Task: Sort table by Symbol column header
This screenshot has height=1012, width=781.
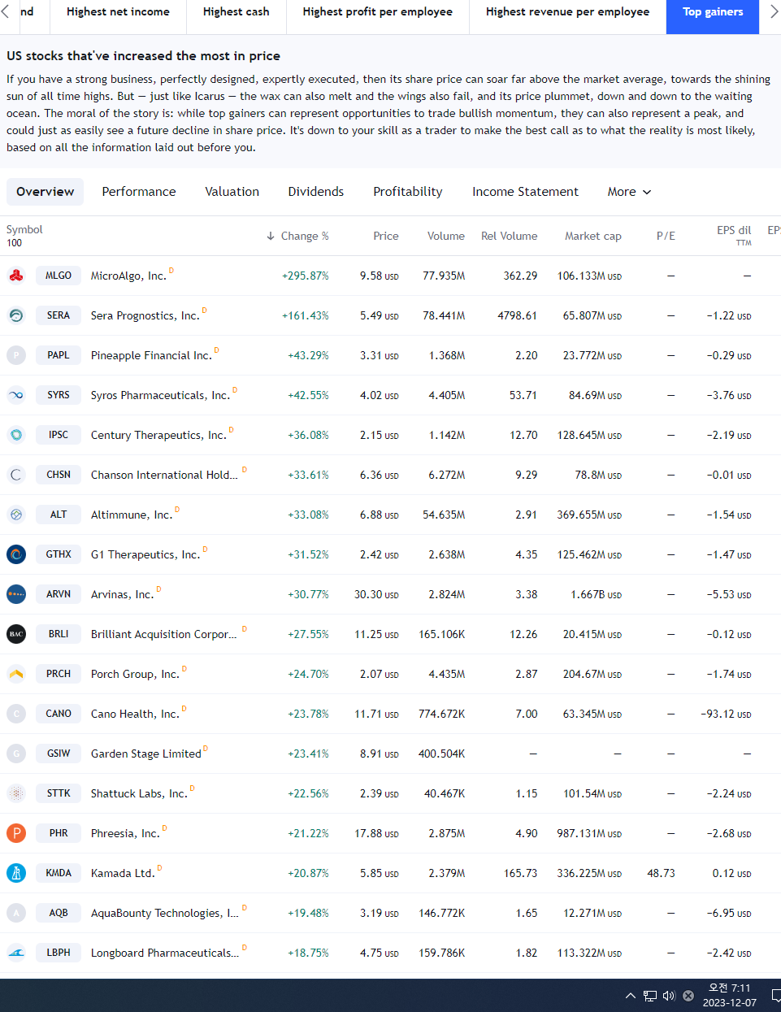Action: pyautogui.click(x=24, y=230)
